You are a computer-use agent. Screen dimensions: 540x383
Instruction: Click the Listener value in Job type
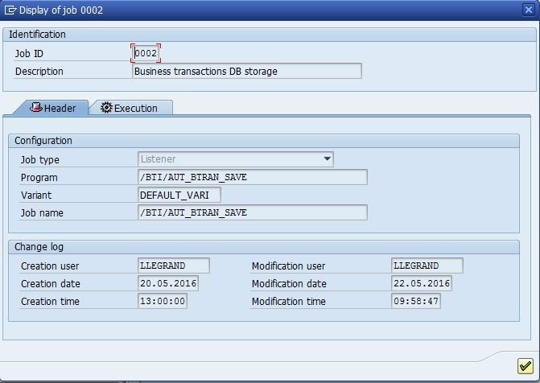click(x=158, y=159)
